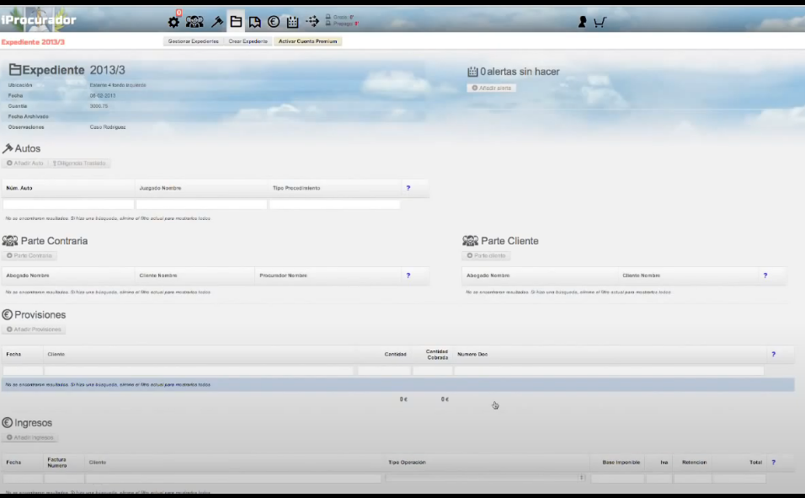This screenshot has height=498, width=805.
Task: Open the Gestionar Expedientes tab
Action: coord(193,41)
